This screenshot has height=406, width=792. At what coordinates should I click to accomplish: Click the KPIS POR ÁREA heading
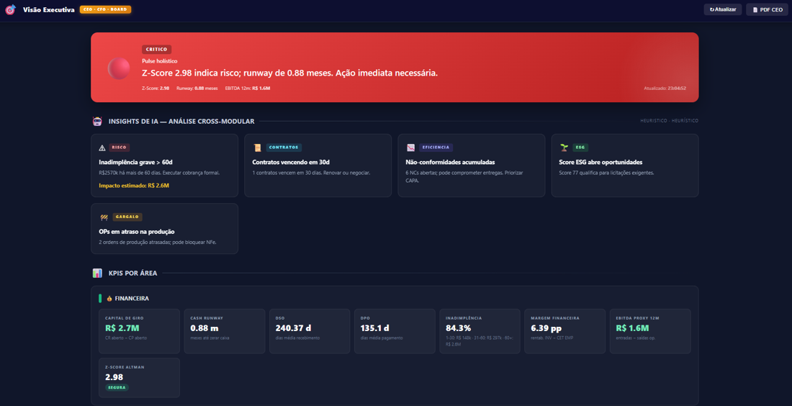click(133, 274)
